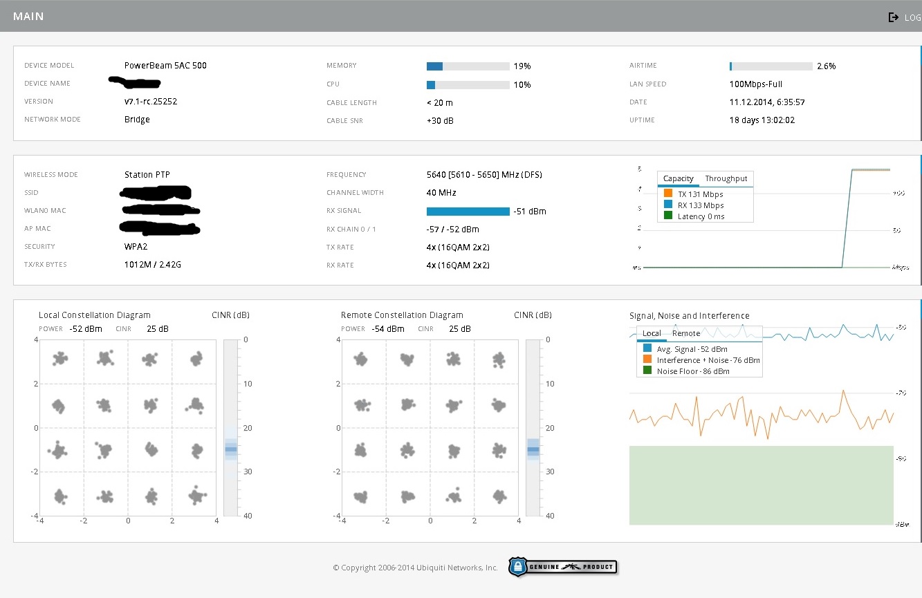Click the LOG out link text
Image resolution: width=922 pixels, height=598 pixels.
click(913, 17)
